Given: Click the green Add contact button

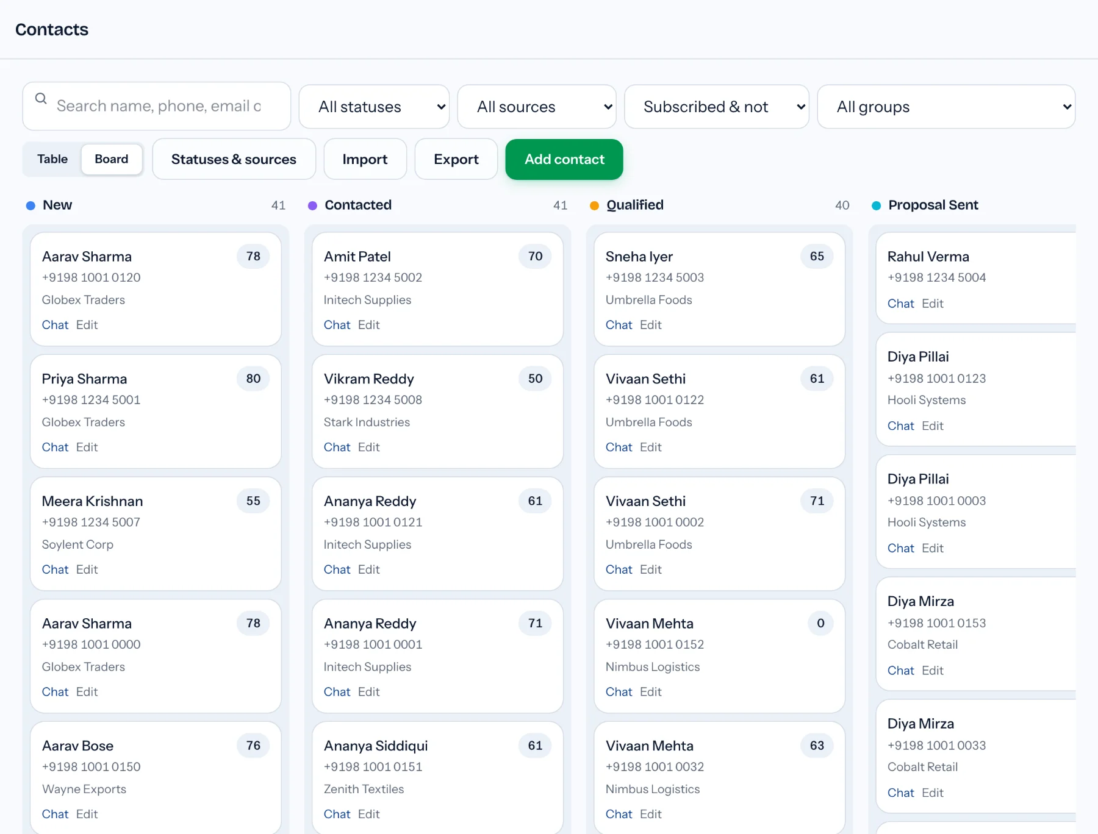Looking at the screenshot, I should coord(564,159).
